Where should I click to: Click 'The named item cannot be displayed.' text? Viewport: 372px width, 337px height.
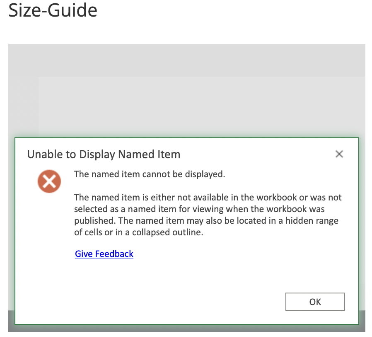(150, 174)
